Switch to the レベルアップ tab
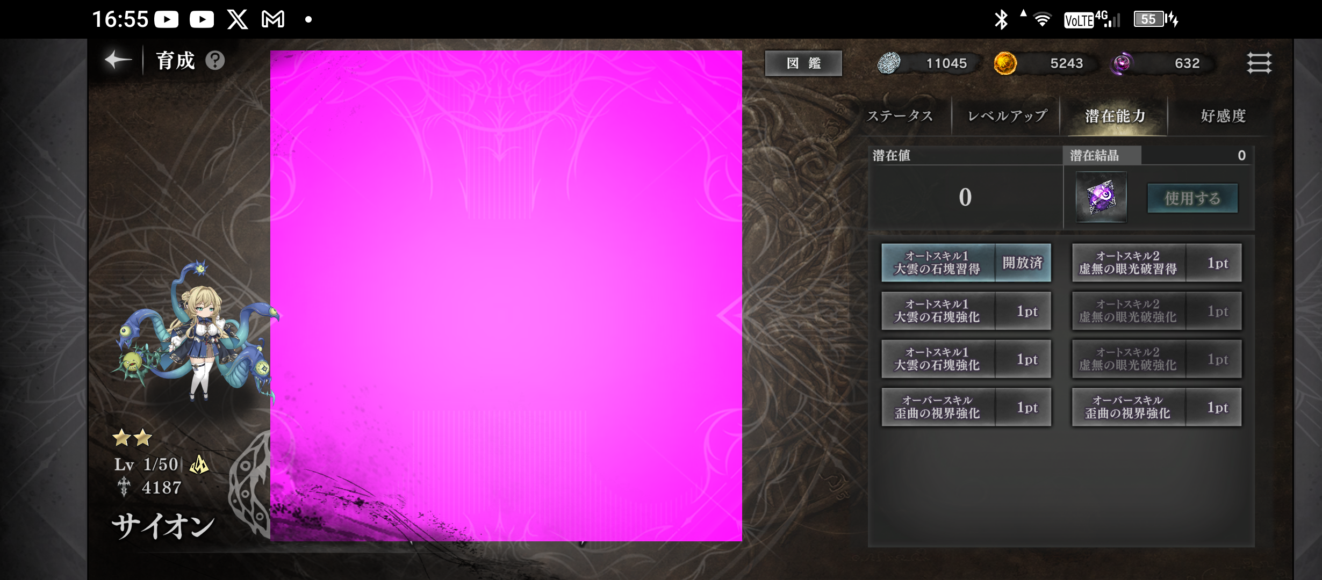Viewport: 1322px width, 580px height. tap(1007, 116)
